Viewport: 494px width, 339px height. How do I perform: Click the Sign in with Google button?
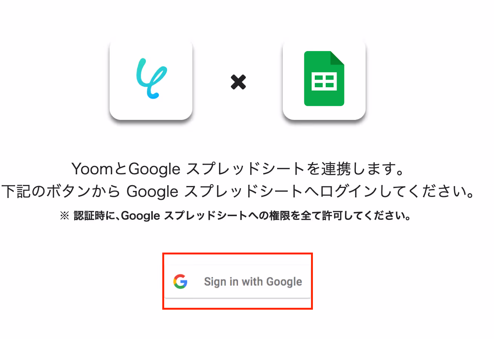tap(238, 281)
